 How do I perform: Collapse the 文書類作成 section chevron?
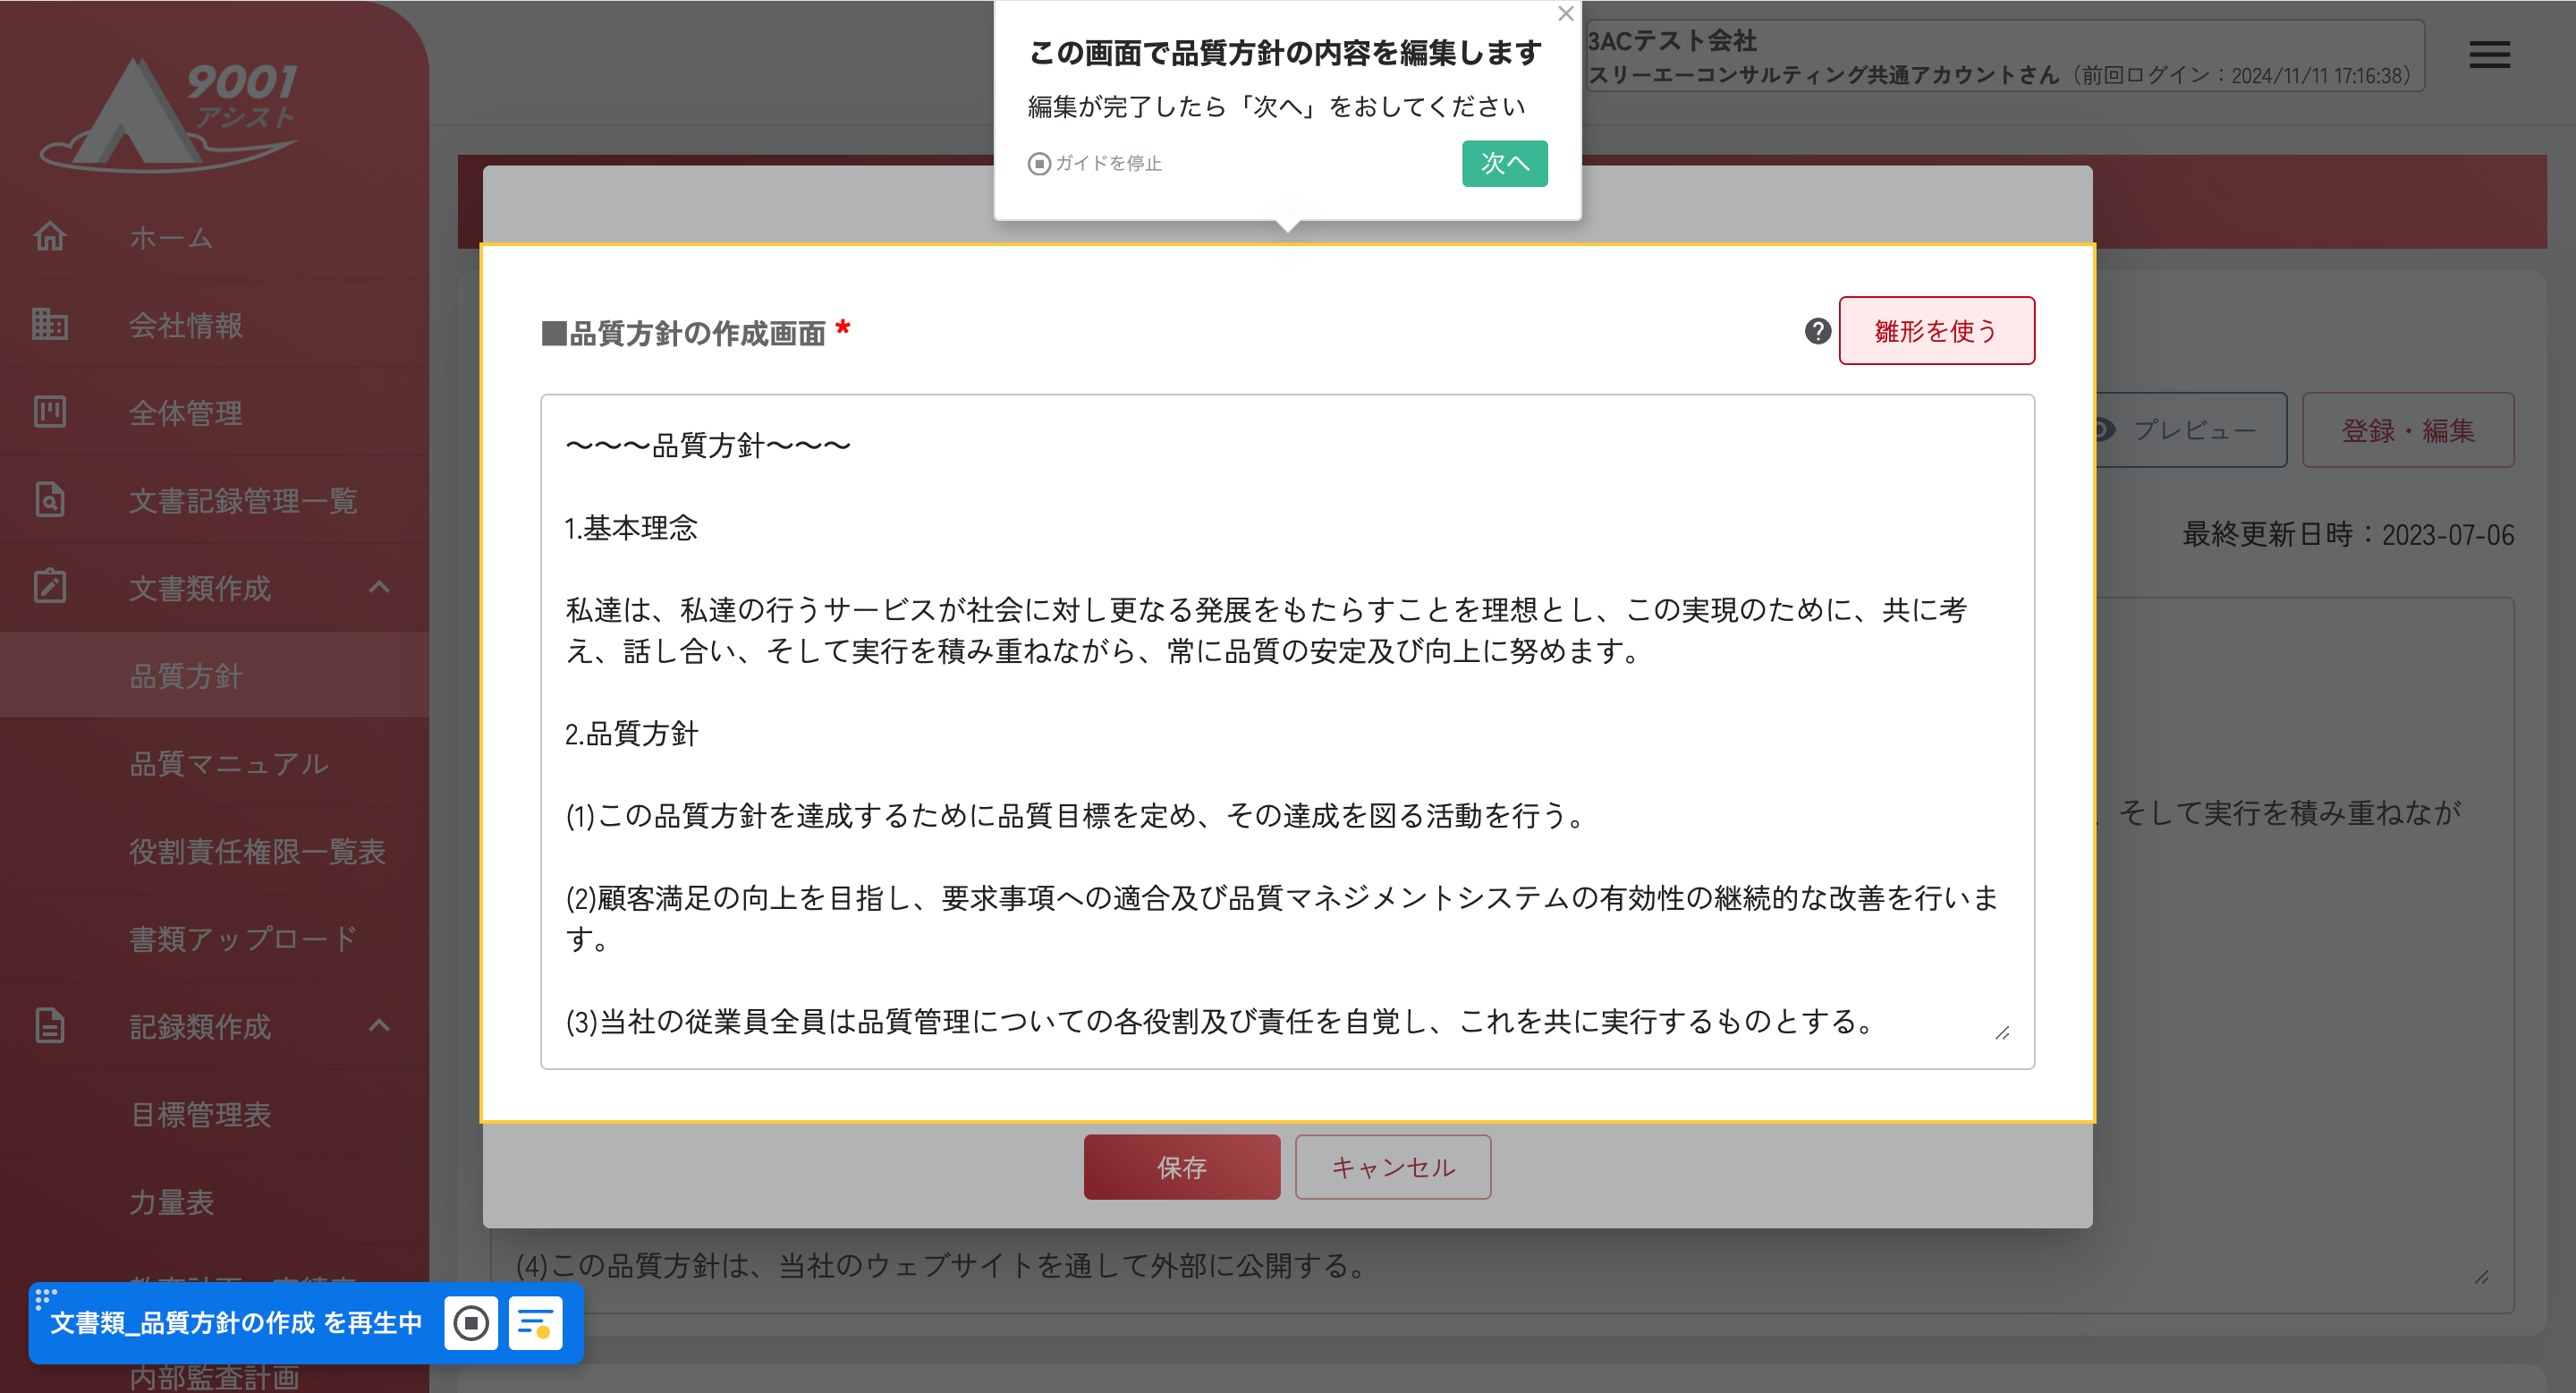tap(379, 587)
